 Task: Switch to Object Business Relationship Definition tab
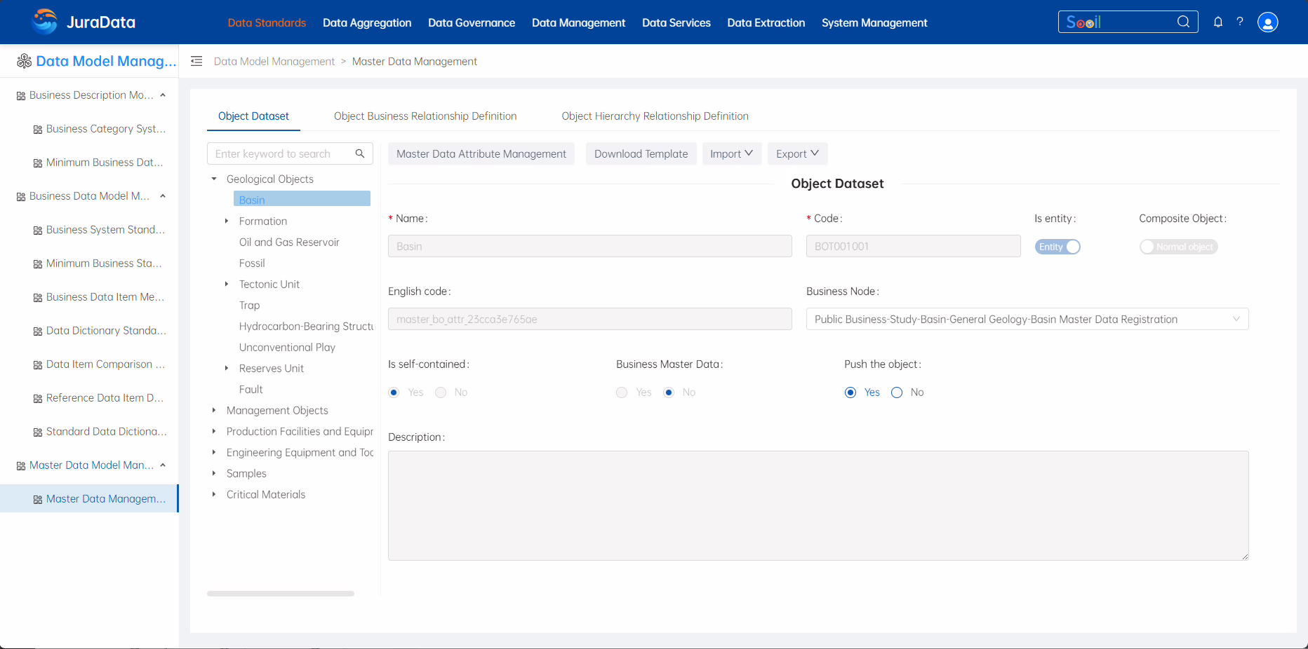(x=425, y=116)
